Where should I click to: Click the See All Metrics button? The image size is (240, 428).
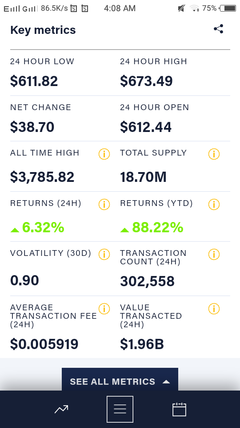(x=120, y=379)
